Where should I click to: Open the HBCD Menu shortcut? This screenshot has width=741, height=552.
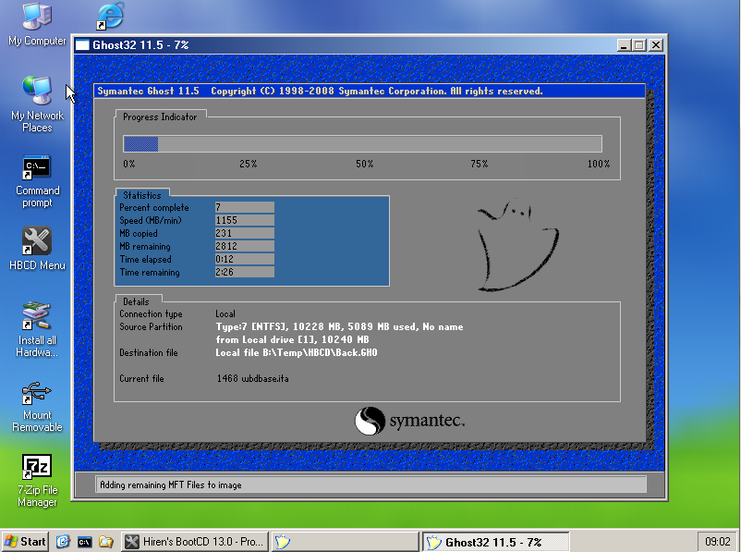pos(37,250)
